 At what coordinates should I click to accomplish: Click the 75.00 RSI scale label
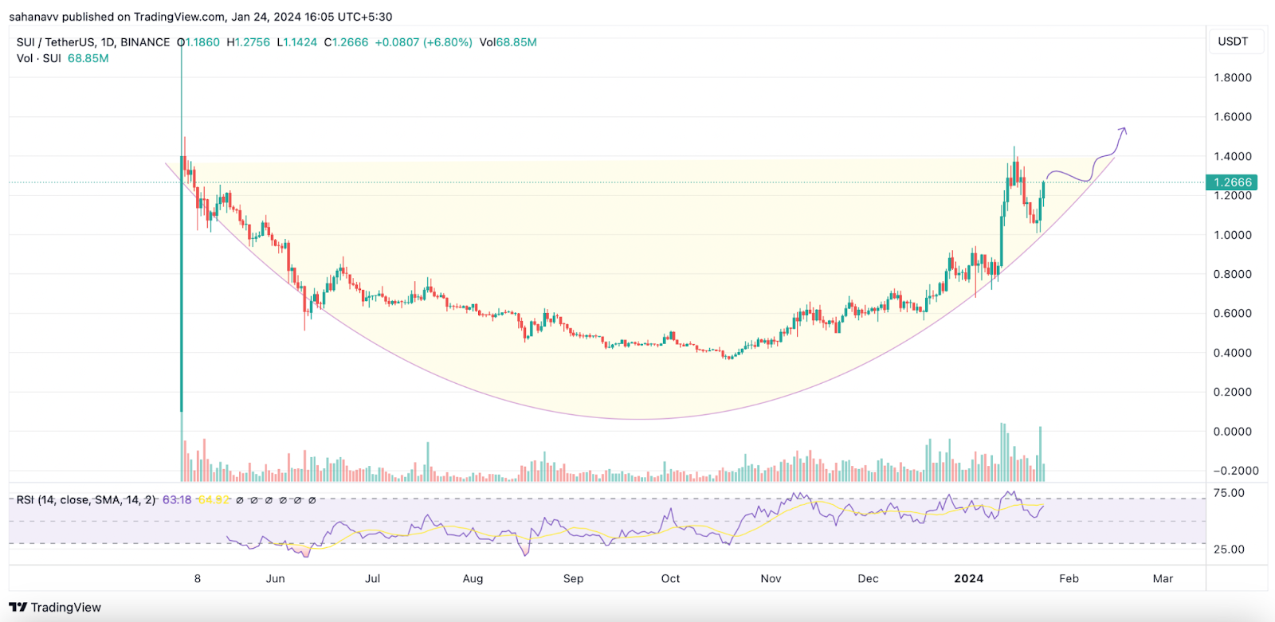[x=1229, y=493]
